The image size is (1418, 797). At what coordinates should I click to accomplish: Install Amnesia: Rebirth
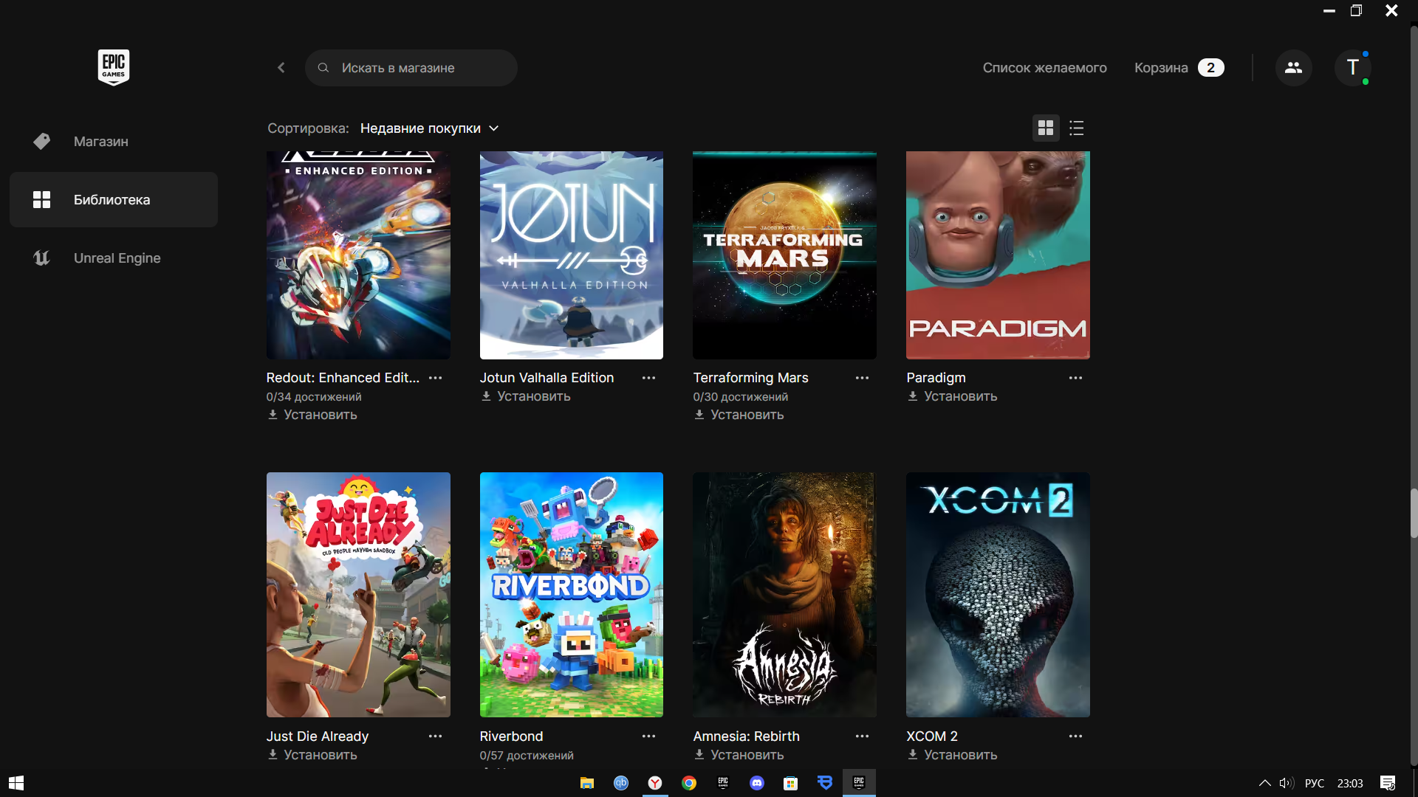click(739, 755)
